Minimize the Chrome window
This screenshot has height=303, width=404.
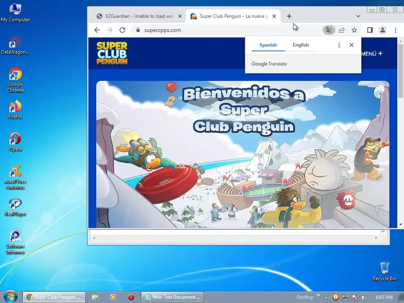coord(372,10)
